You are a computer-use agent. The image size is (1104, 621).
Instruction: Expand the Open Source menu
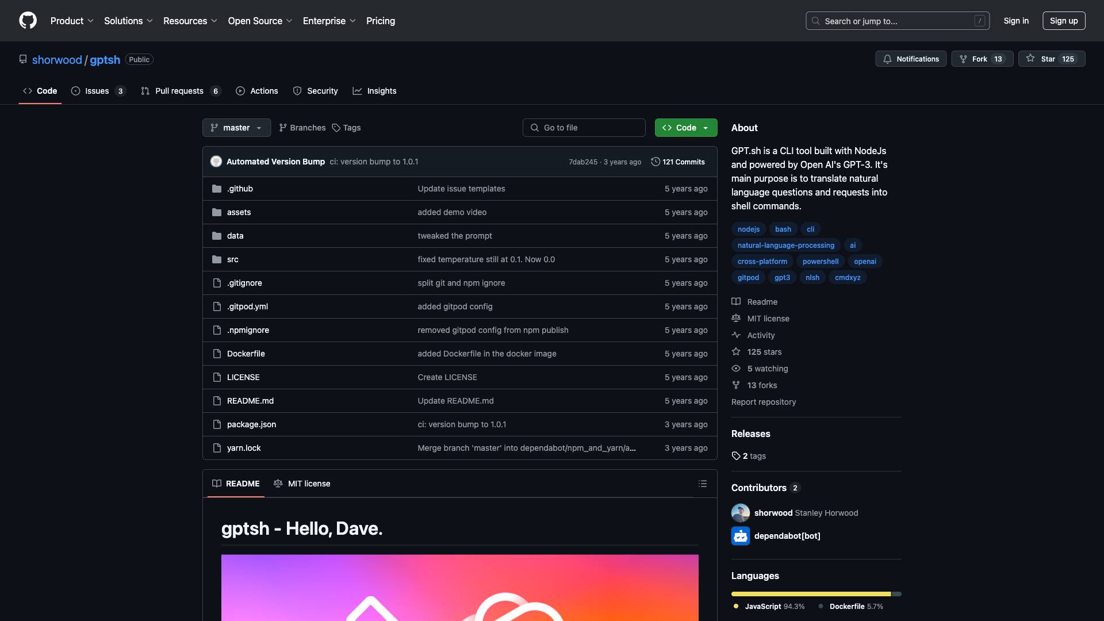pyautogui.click(x=260, y=21)
